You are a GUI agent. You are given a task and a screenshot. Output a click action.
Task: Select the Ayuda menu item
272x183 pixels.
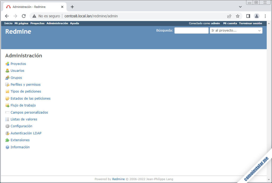pos(74,23)
